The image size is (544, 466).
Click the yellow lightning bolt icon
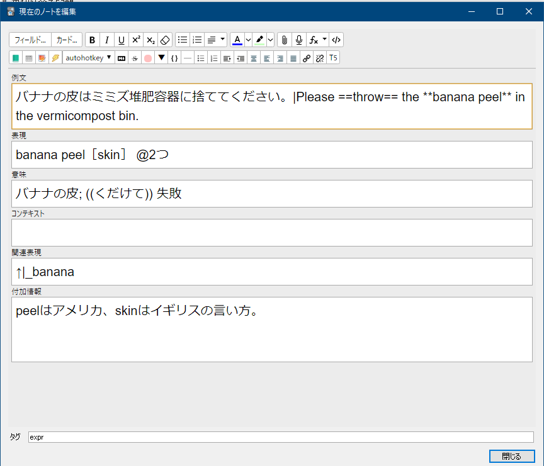pyautogui.click(x=55, y=58)
